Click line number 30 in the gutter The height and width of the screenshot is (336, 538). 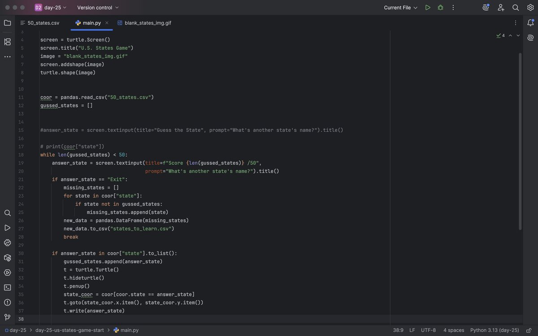click(x=21, y=253)
